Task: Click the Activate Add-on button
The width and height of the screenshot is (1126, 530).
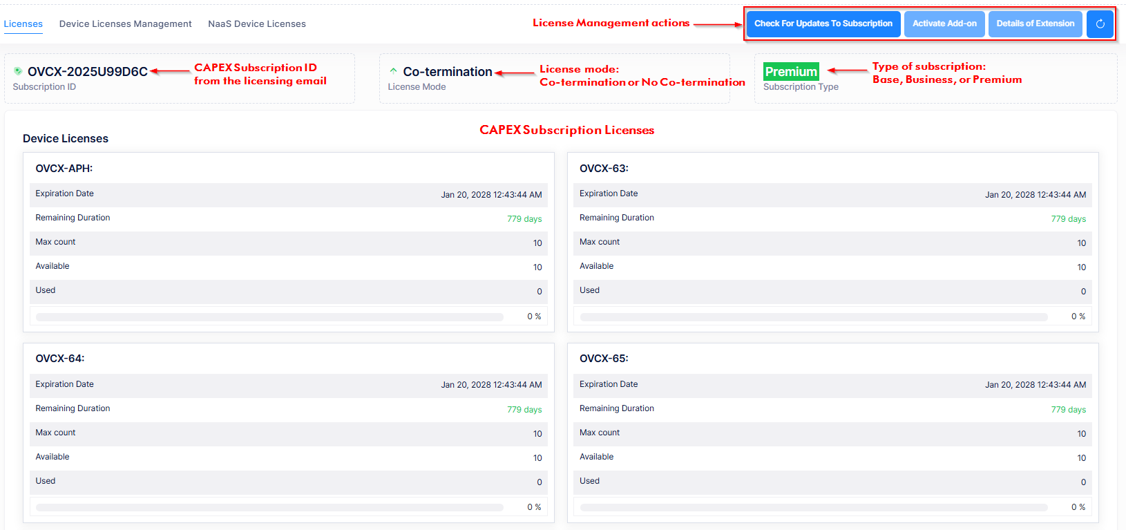Action: point(944,23)
